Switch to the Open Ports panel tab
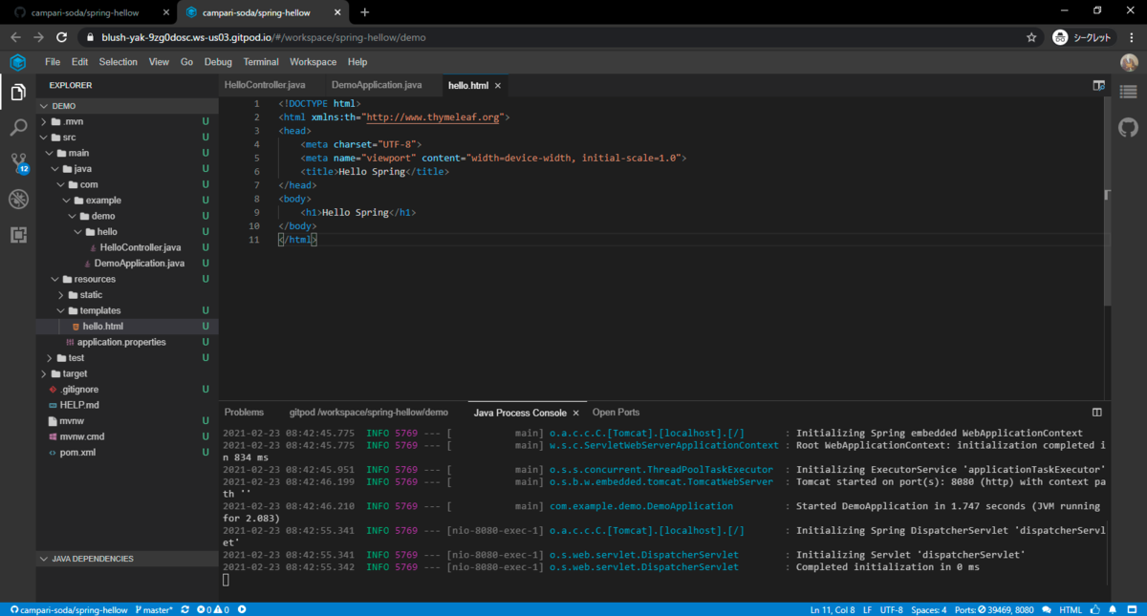Screen dimensions: 1147x616 [617, 413]
